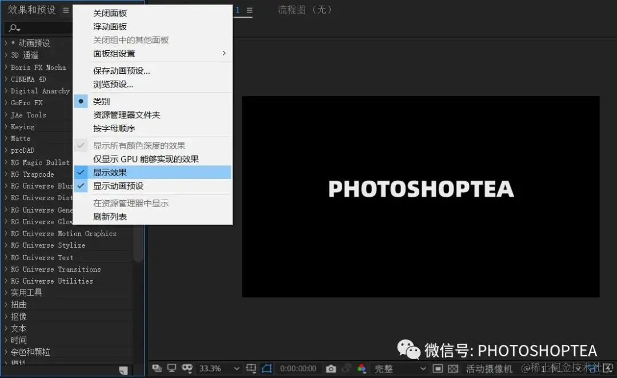Screen dimensions: 617x378
Task: Expand the RG Trapcode category
Action: 6,174
